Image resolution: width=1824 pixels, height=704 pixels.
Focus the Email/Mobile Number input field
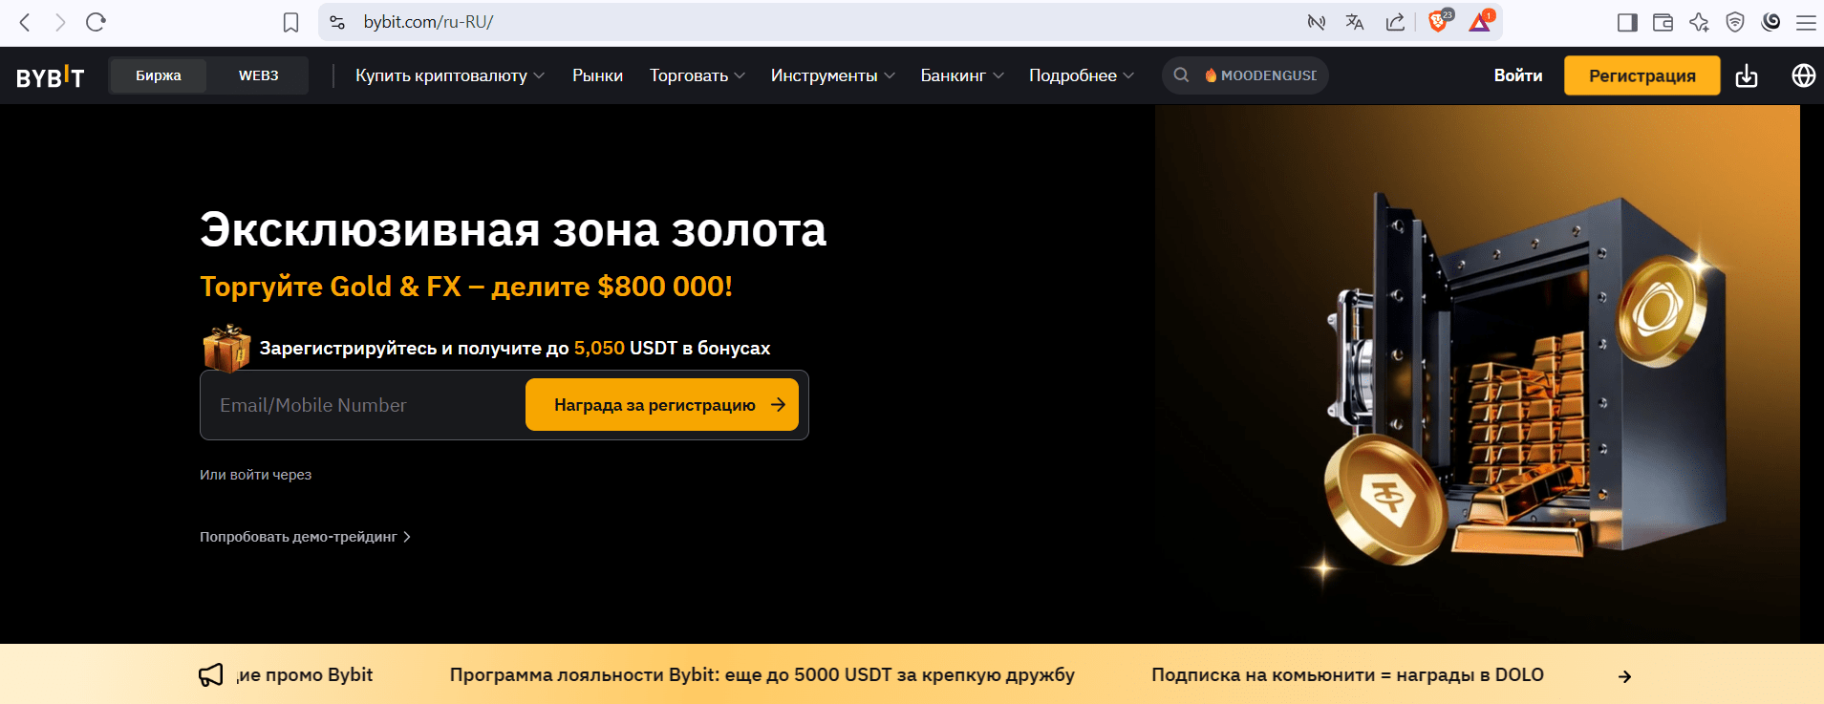tap(363, 405)
